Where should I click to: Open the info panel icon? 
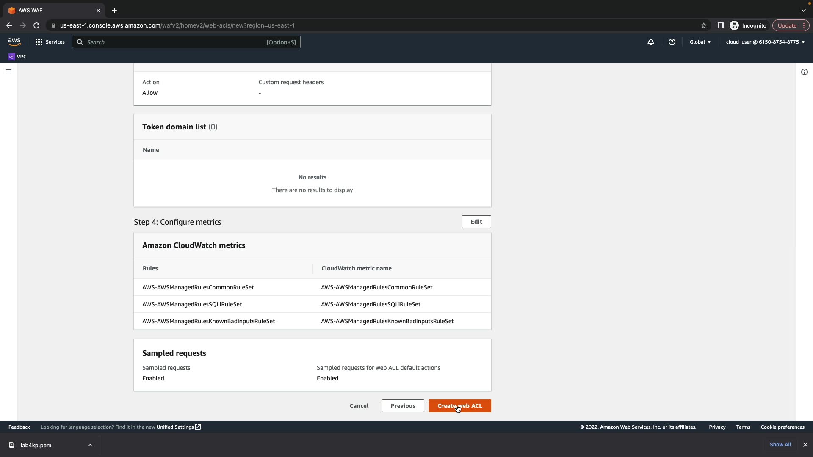804,72
